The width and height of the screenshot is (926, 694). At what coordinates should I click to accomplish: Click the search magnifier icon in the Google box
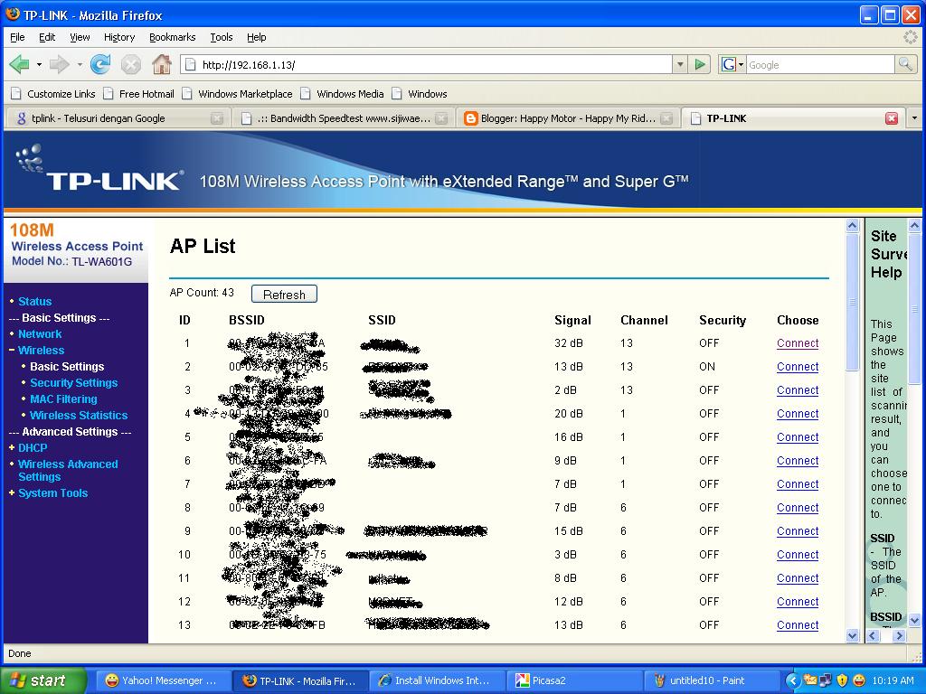[x=905, y=64]
